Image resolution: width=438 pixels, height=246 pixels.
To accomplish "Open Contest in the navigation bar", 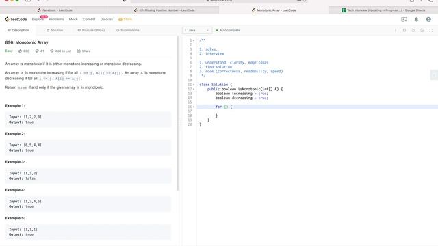I will point(89,19).
